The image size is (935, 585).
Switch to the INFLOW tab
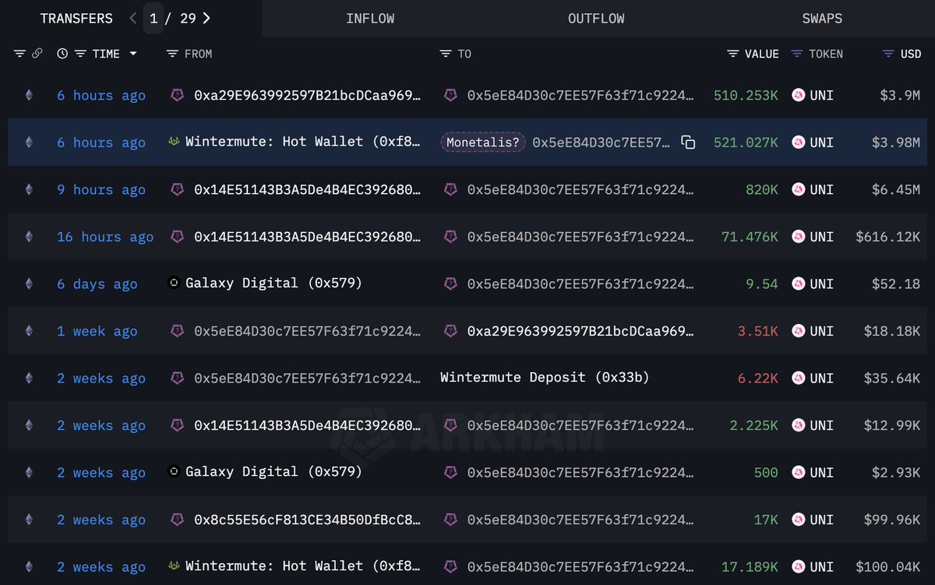370,19
